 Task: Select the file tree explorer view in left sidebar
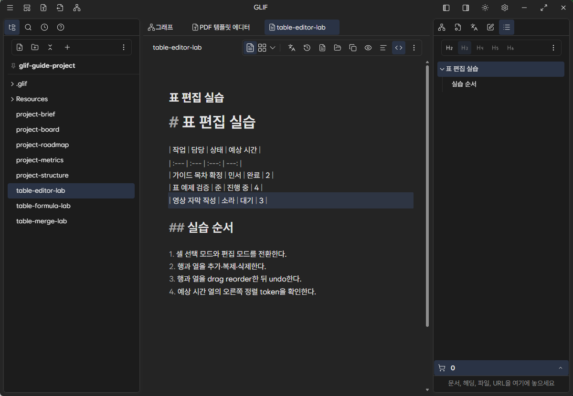12,27
